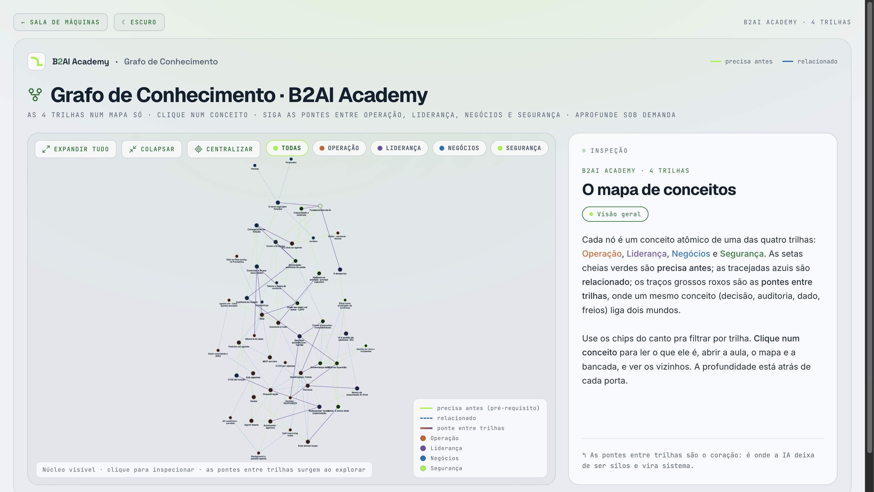Center the graph with Centralizar
This screenshot has width=874, height=492.
[x=224, y=149]
